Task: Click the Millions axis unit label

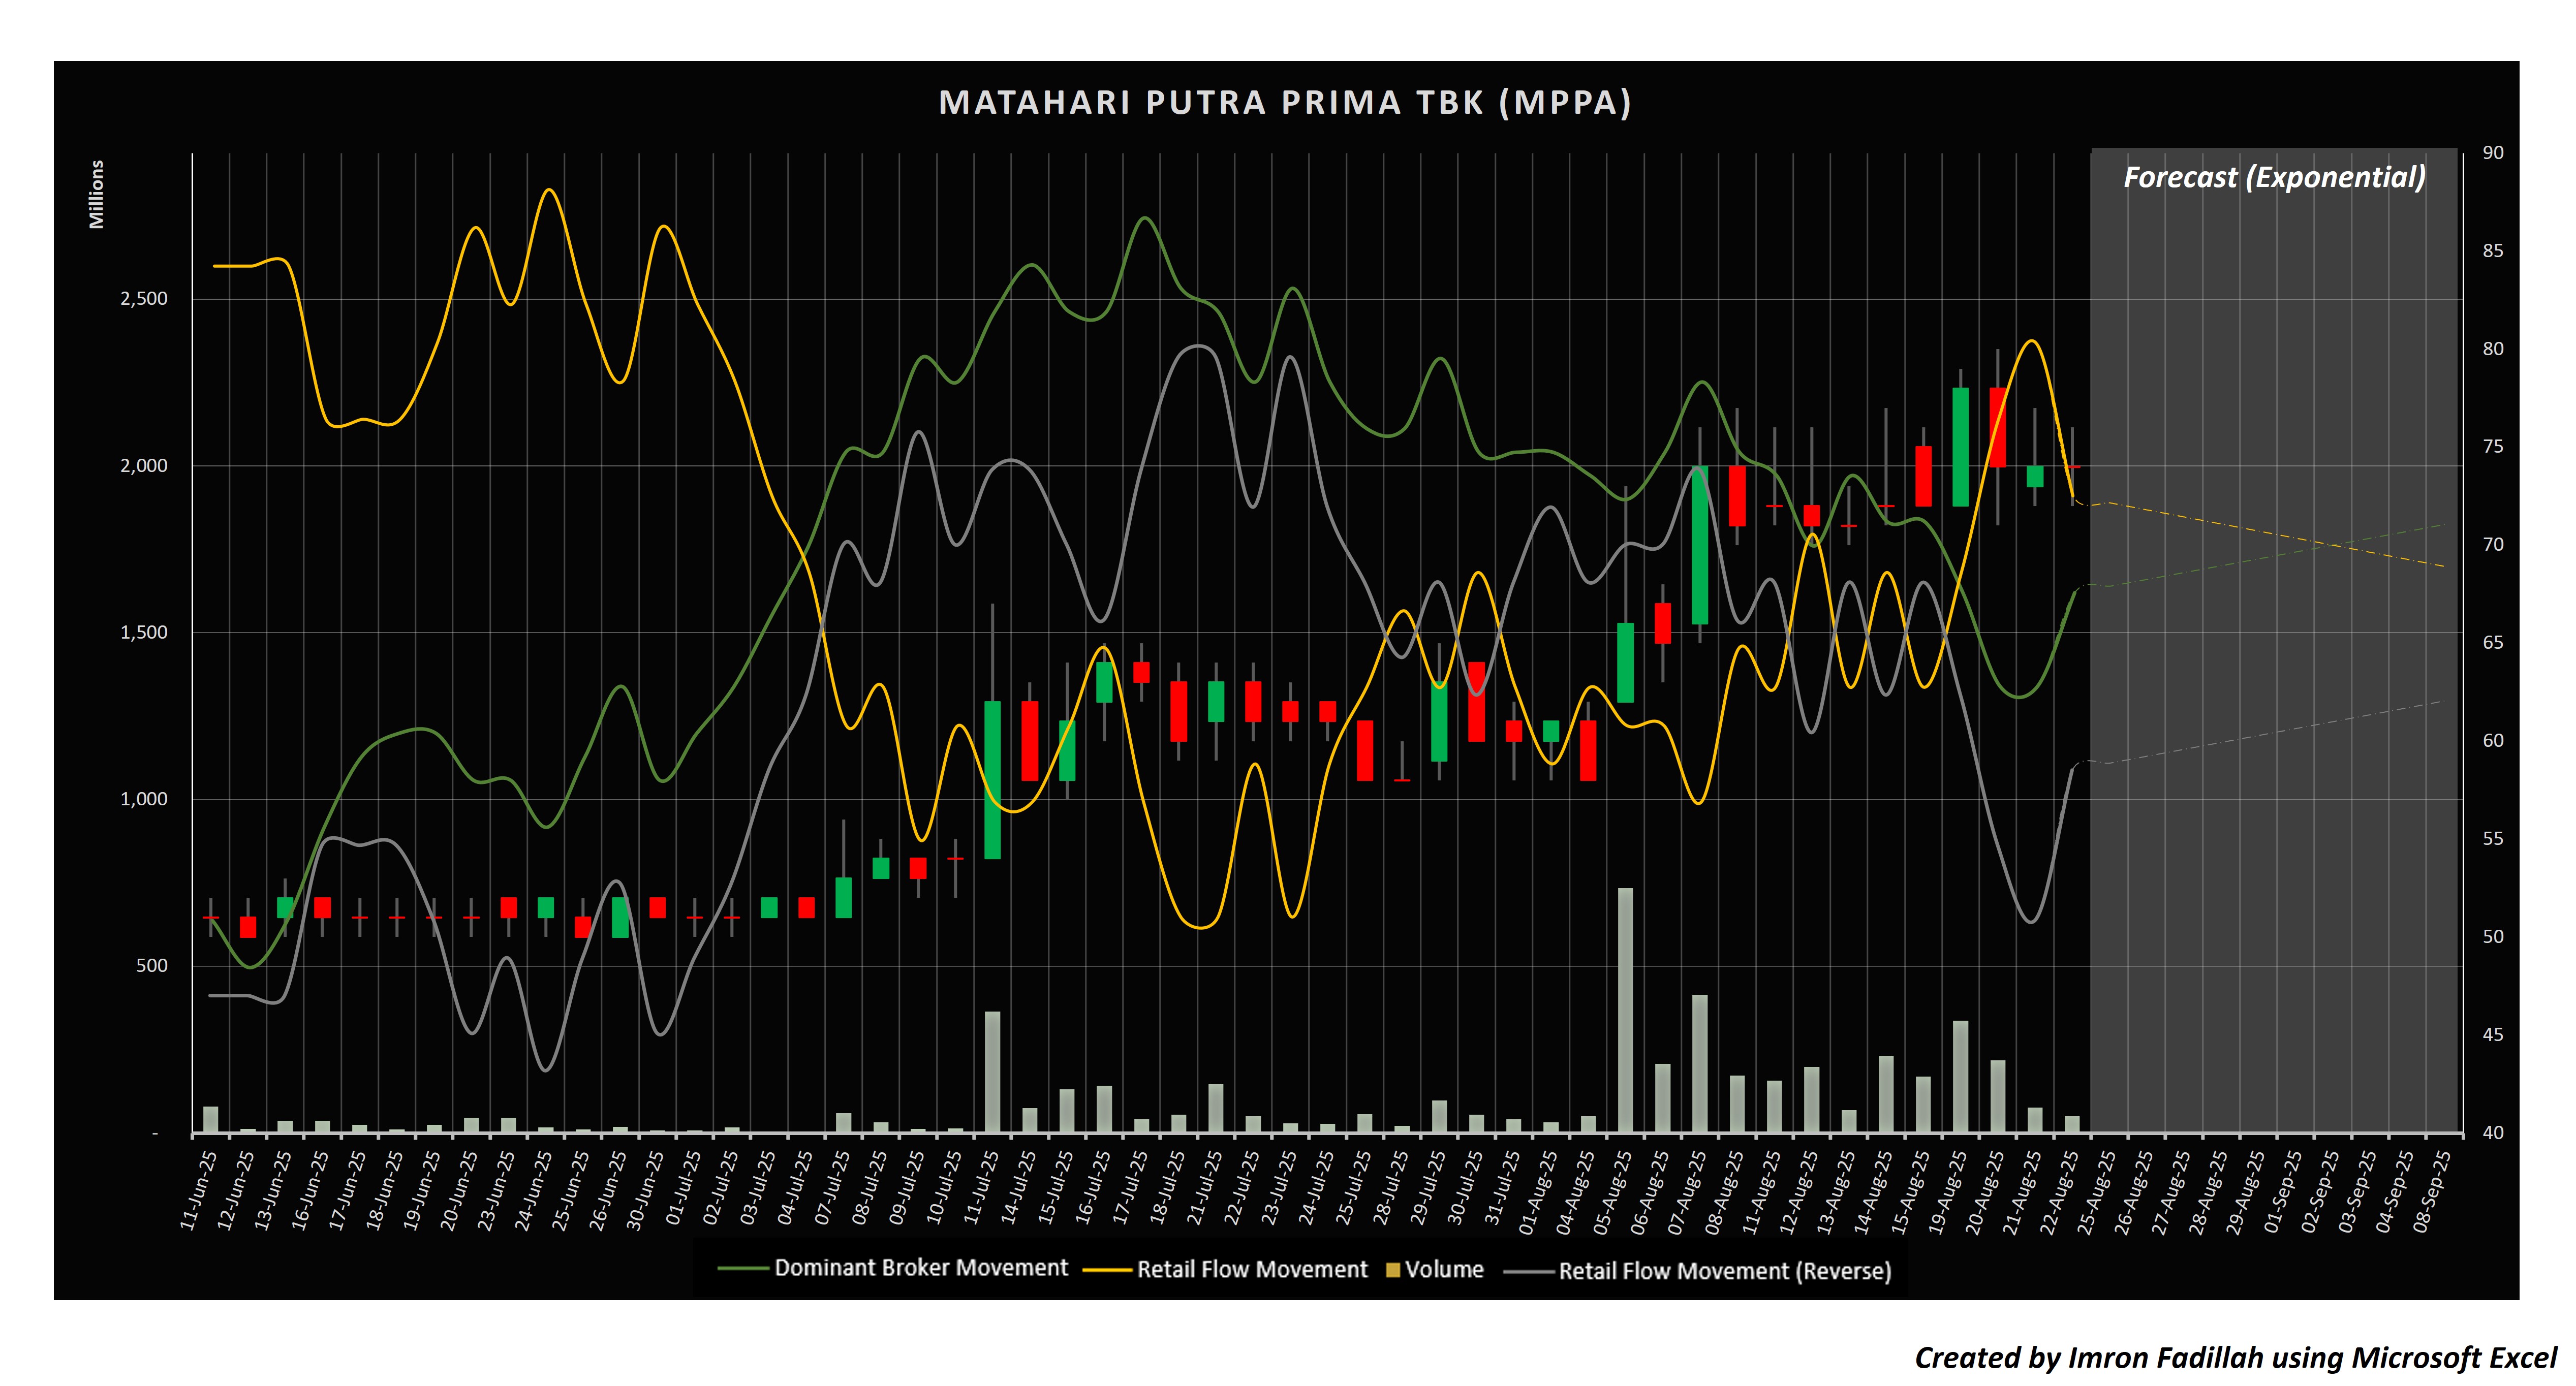Action: [97, 194]
